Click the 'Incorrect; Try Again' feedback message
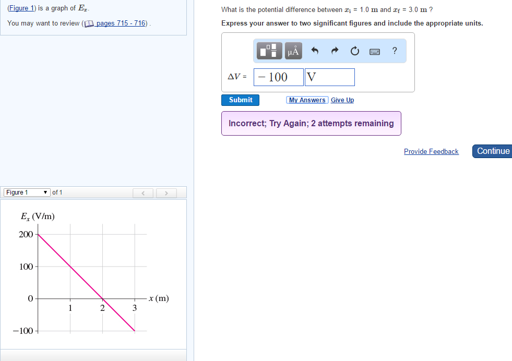512x361 pixels. 311,124
